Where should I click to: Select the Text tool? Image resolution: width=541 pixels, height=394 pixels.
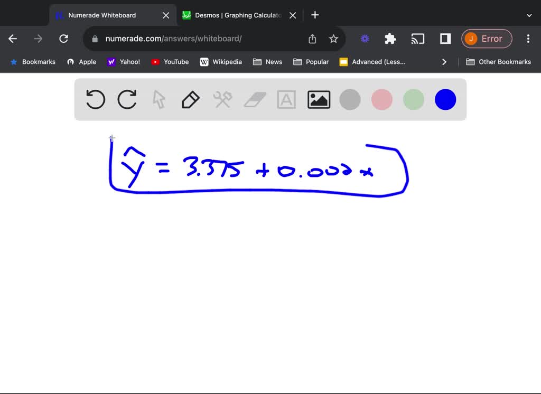(286, 99)
